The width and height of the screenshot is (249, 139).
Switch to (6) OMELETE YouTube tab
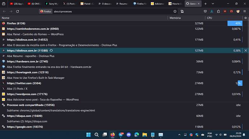point(34,4)
